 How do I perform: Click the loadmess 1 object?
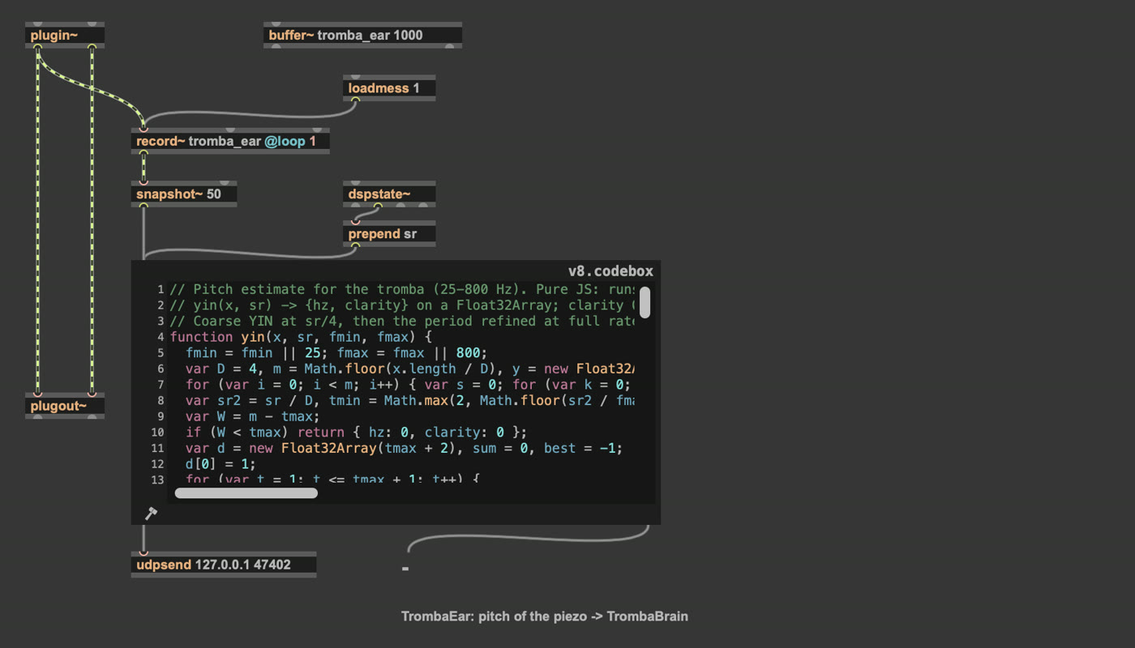(x=389, y=87)
